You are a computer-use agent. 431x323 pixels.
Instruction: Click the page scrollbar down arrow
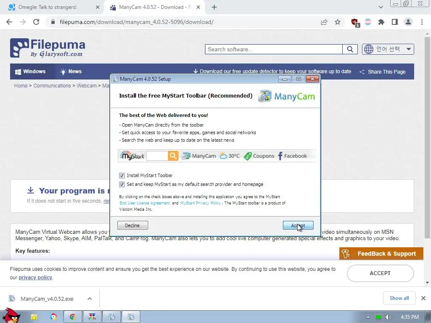click(427, 283)
